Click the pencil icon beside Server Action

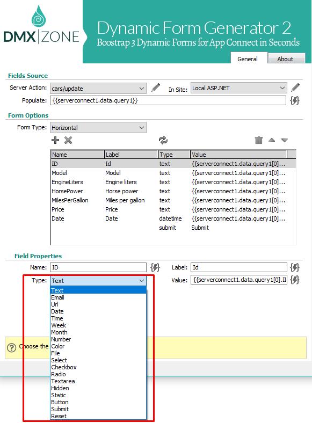click(x=155, y=87)
